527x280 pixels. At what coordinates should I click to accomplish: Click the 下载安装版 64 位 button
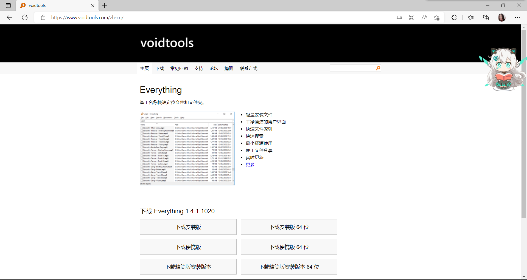click(289, 227)
